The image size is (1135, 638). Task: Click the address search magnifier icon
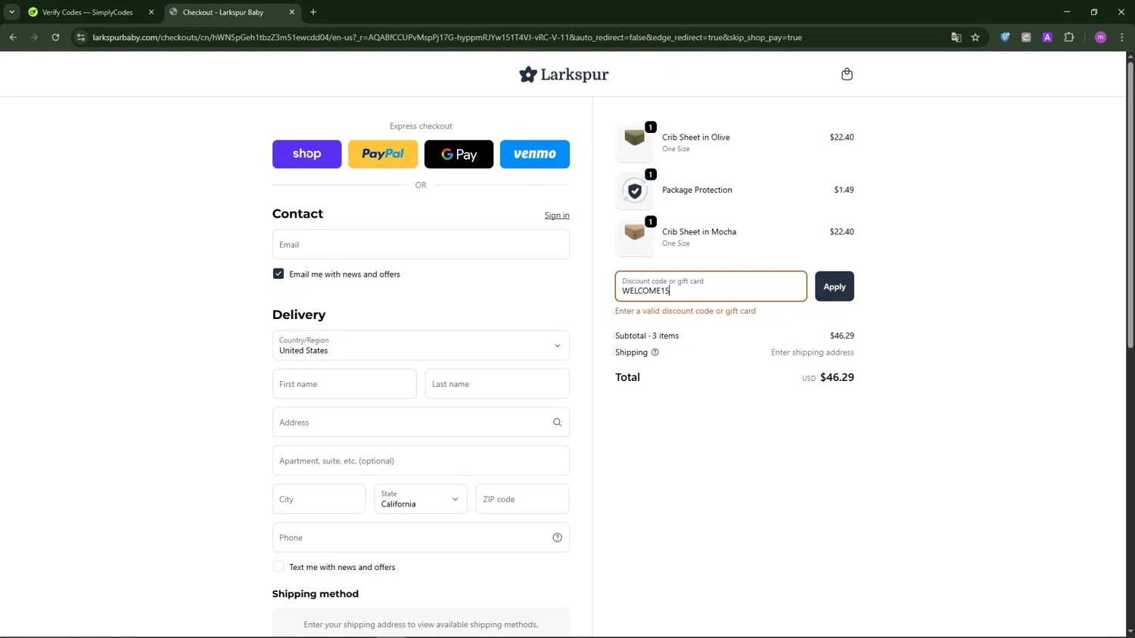coord(557,423)
